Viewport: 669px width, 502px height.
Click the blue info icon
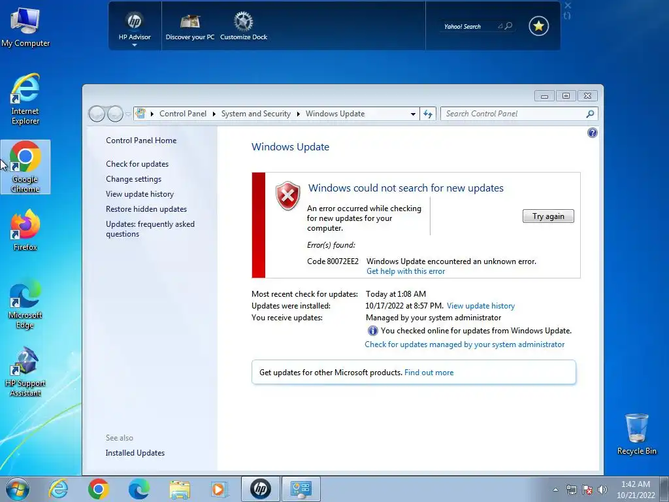372,331
